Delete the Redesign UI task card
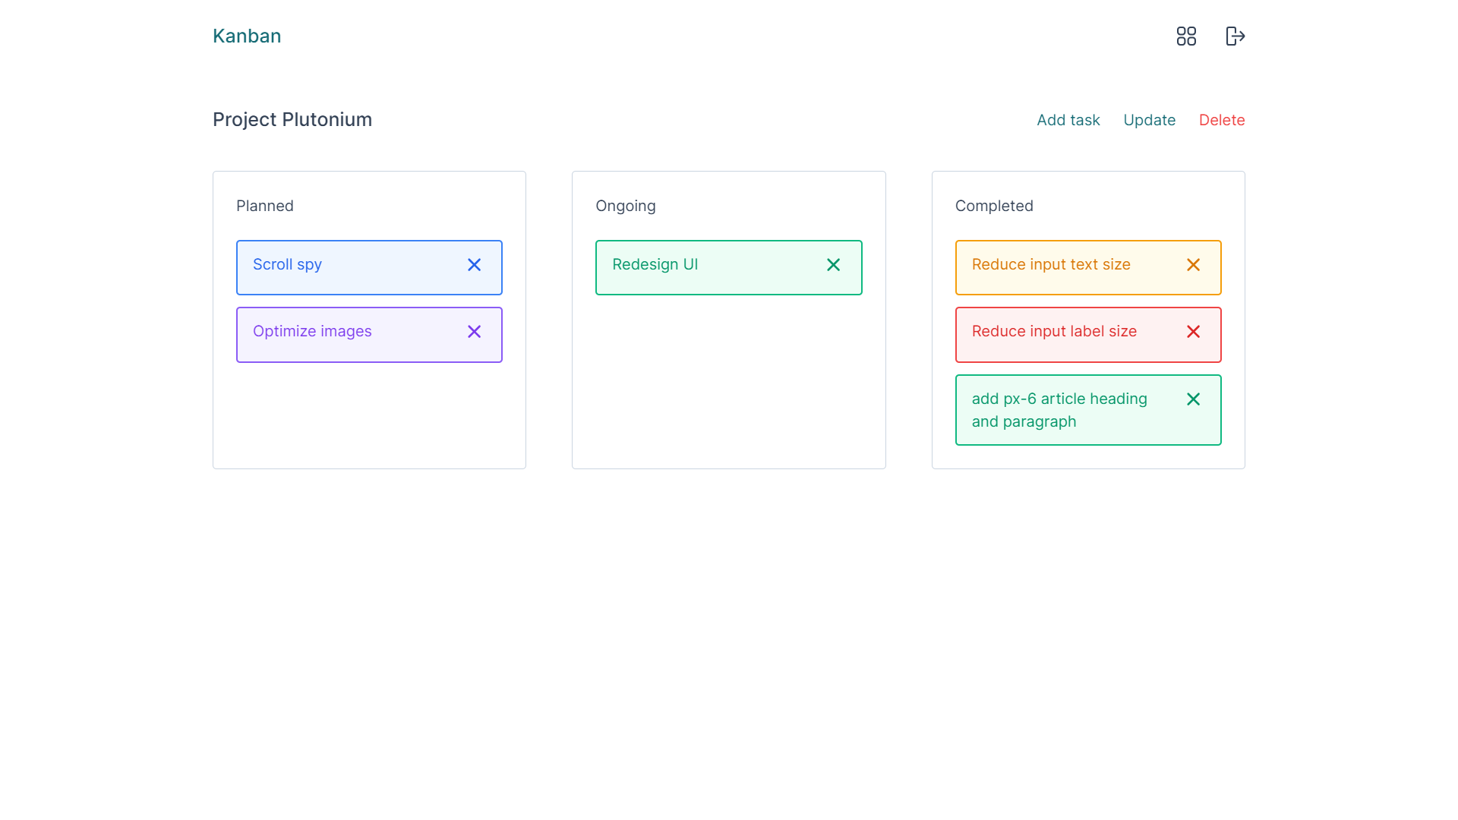The image size is (1458, 820). click(833, 264)
